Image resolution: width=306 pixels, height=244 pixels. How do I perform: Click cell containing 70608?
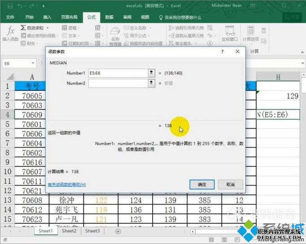32,200
